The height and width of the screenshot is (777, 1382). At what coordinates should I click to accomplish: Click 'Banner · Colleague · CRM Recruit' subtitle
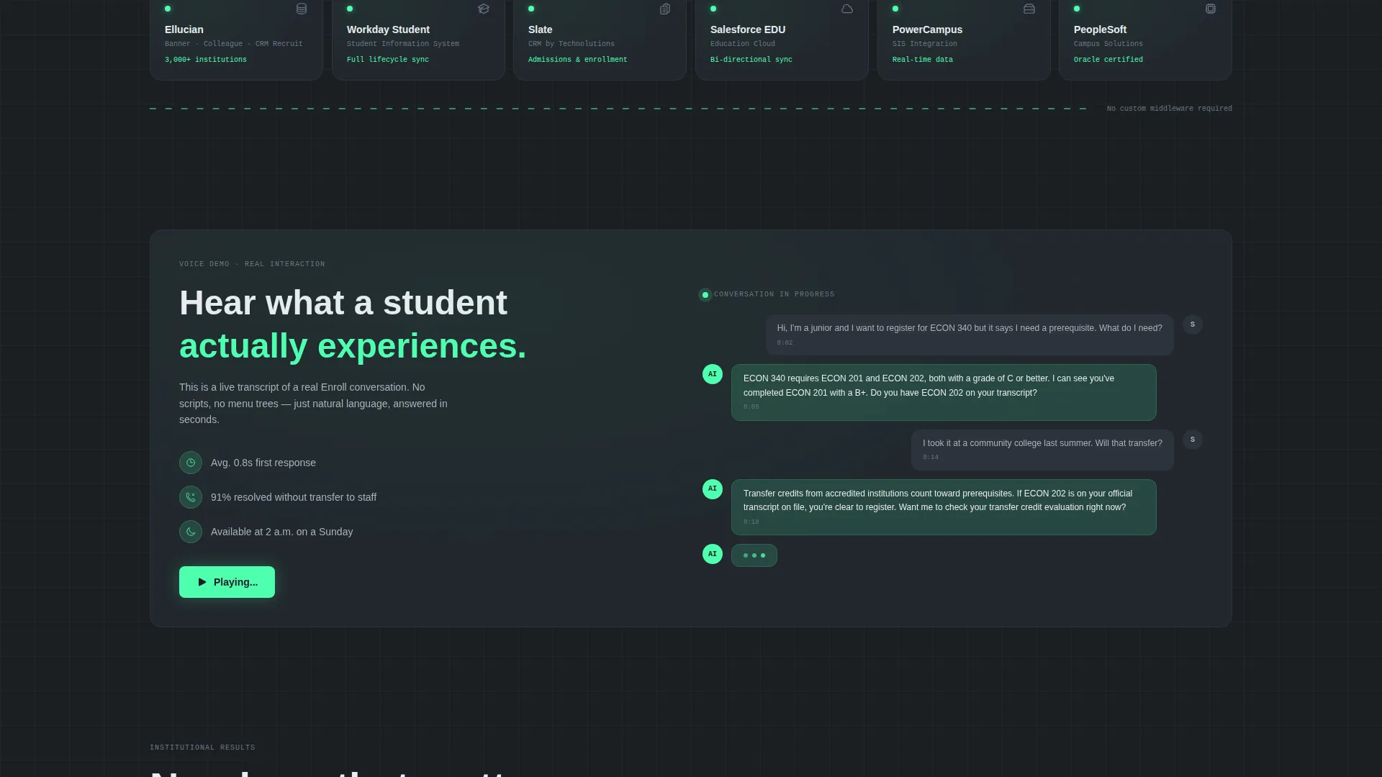[234, 44]
